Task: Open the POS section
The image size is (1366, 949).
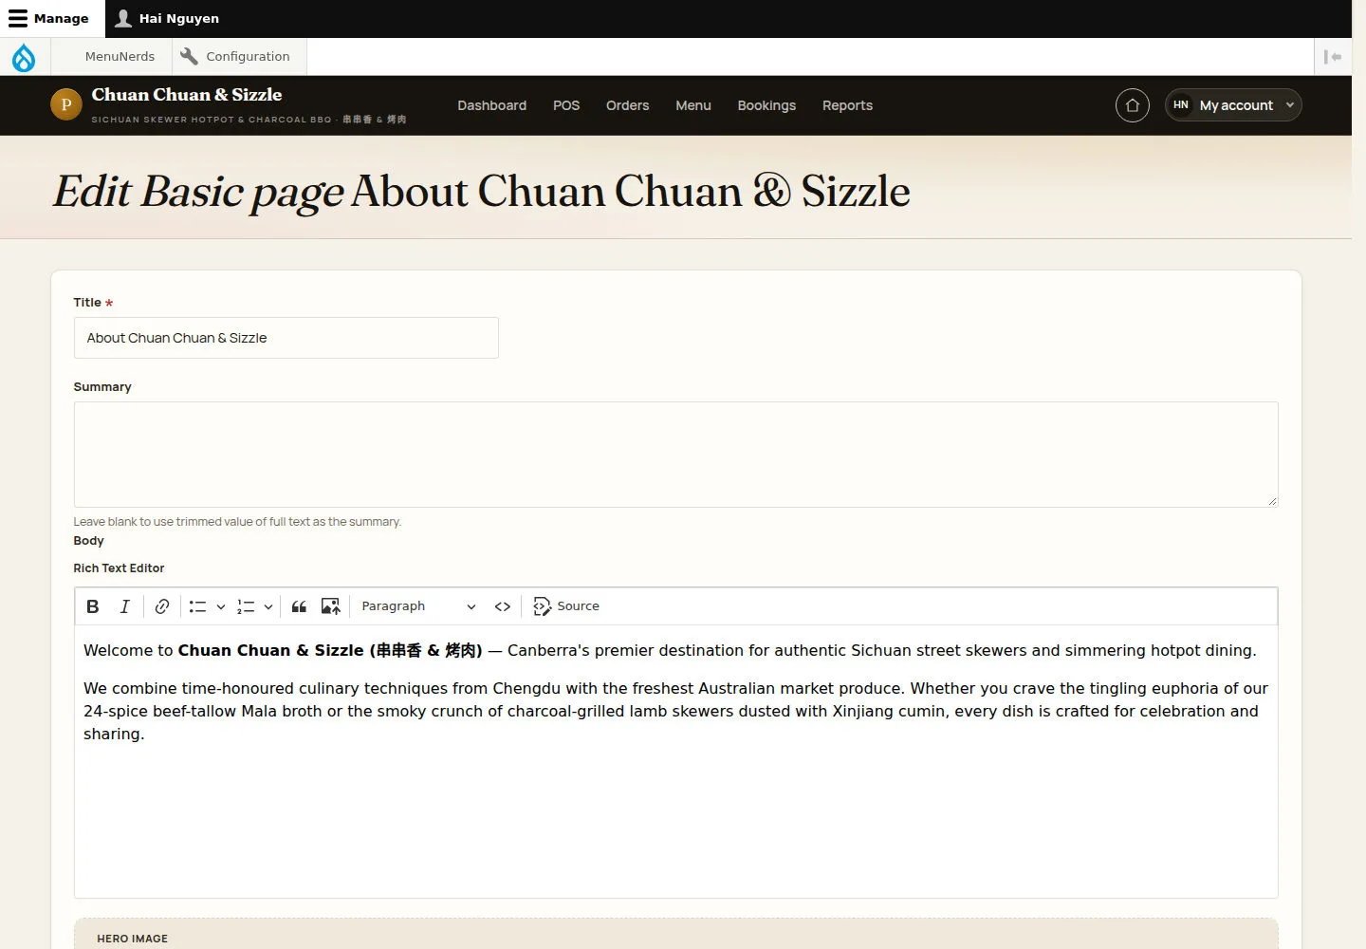Action: click(x=566, y=105)
